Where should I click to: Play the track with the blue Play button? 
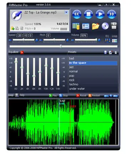coord(100,14)
